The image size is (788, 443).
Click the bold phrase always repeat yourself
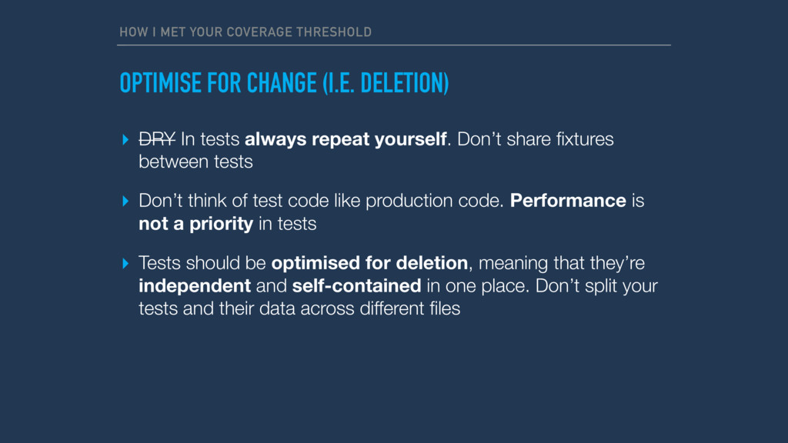pyautogui.click(x=346, y=139)
